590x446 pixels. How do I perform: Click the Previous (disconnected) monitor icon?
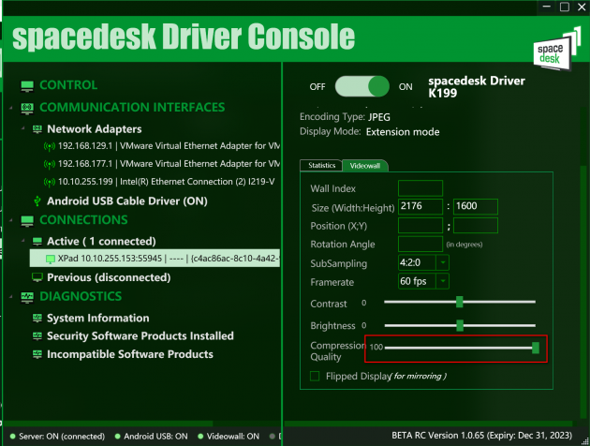[37, 277]
